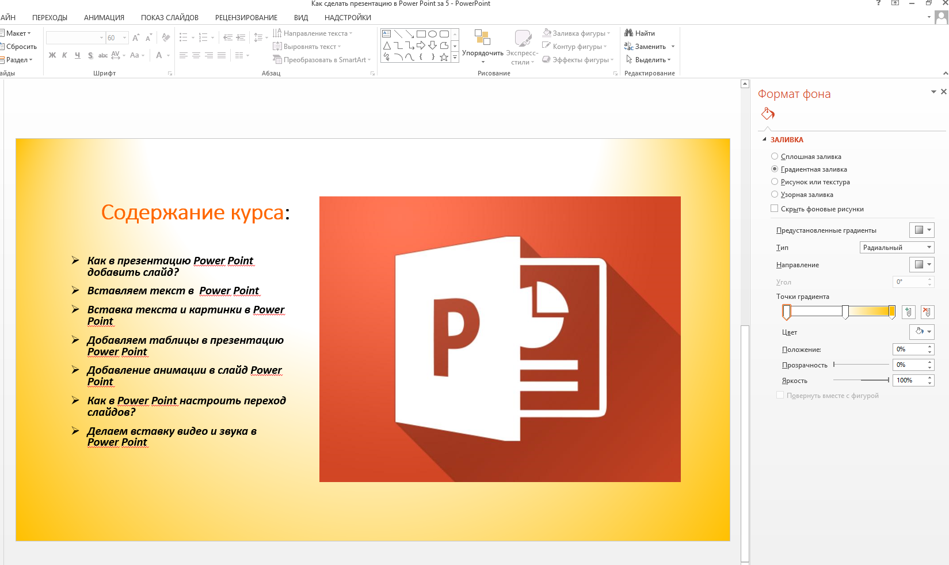Switch to АНИМАЦИЯ tab
Screen dimensions: 949x565
(104, 18)
